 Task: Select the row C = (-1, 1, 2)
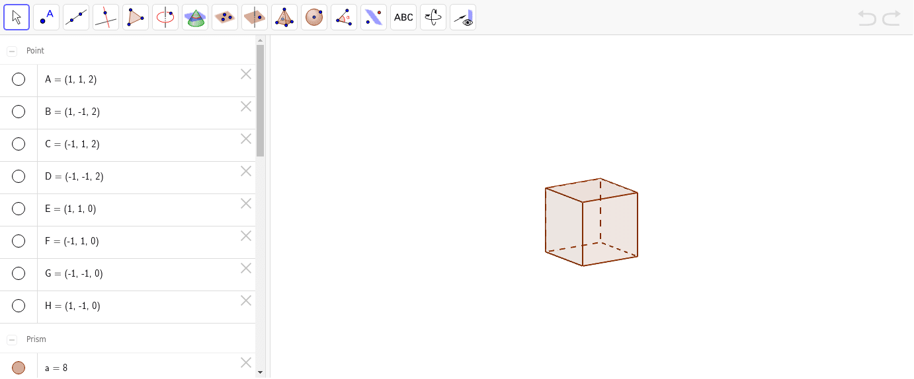tap(128, 145)
